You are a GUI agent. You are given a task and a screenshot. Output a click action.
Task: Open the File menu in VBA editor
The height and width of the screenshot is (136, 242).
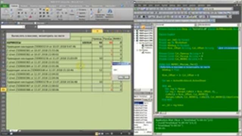pyautogui.click(x=140, y=5)
